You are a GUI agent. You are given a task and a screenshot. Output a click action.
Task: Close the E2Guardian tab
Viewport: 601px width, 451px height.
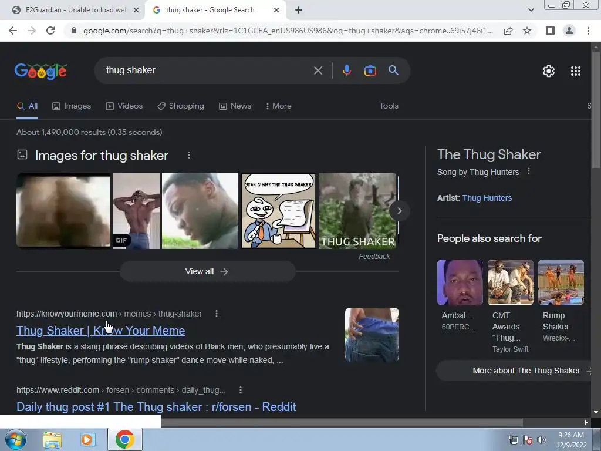pos(136,10)
